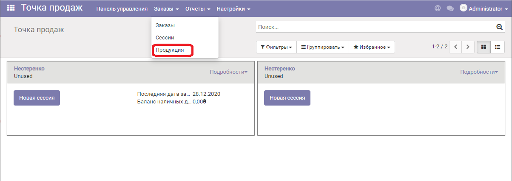Viewport: 512px width, 181px height.
Task: Click the Administrator avatar icon
Action: (x=464, y=8)
